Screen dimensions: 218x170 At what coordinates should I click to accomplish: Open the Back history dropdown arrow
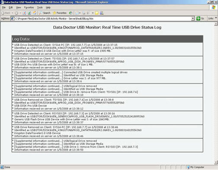coord(13,13)
